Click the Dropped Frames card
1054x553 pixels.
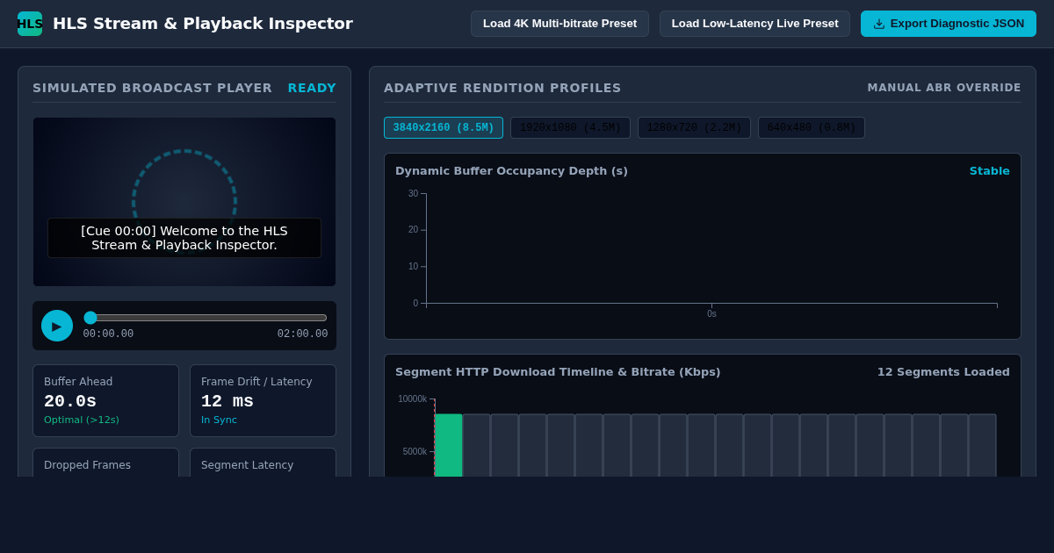tap(105, 463)
